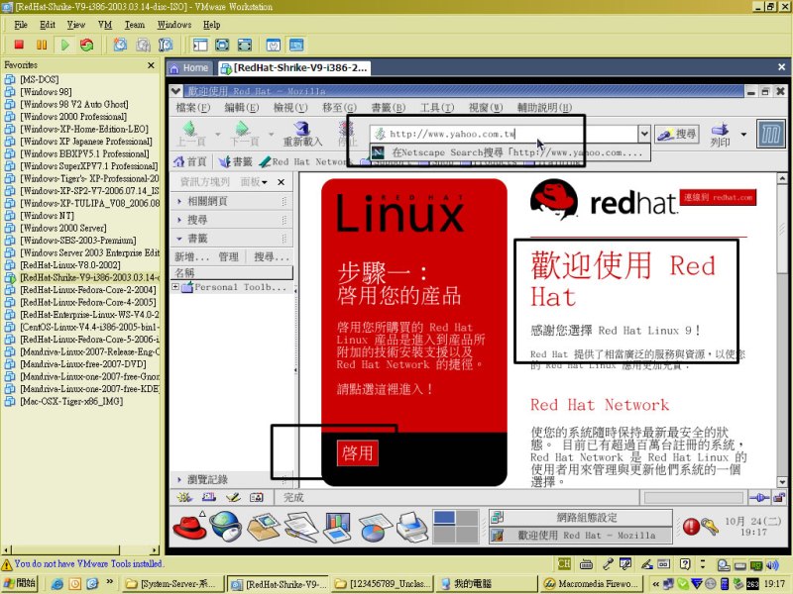Click the green Power On play icon
Screen dimensions: 793x594
coord(64,45)
